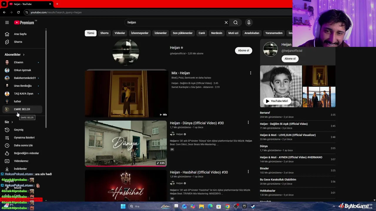The height and width of the screenshot is (211, 376).
Task: Select the Son yüklenenler filter chip
Action: pos(183,33)
